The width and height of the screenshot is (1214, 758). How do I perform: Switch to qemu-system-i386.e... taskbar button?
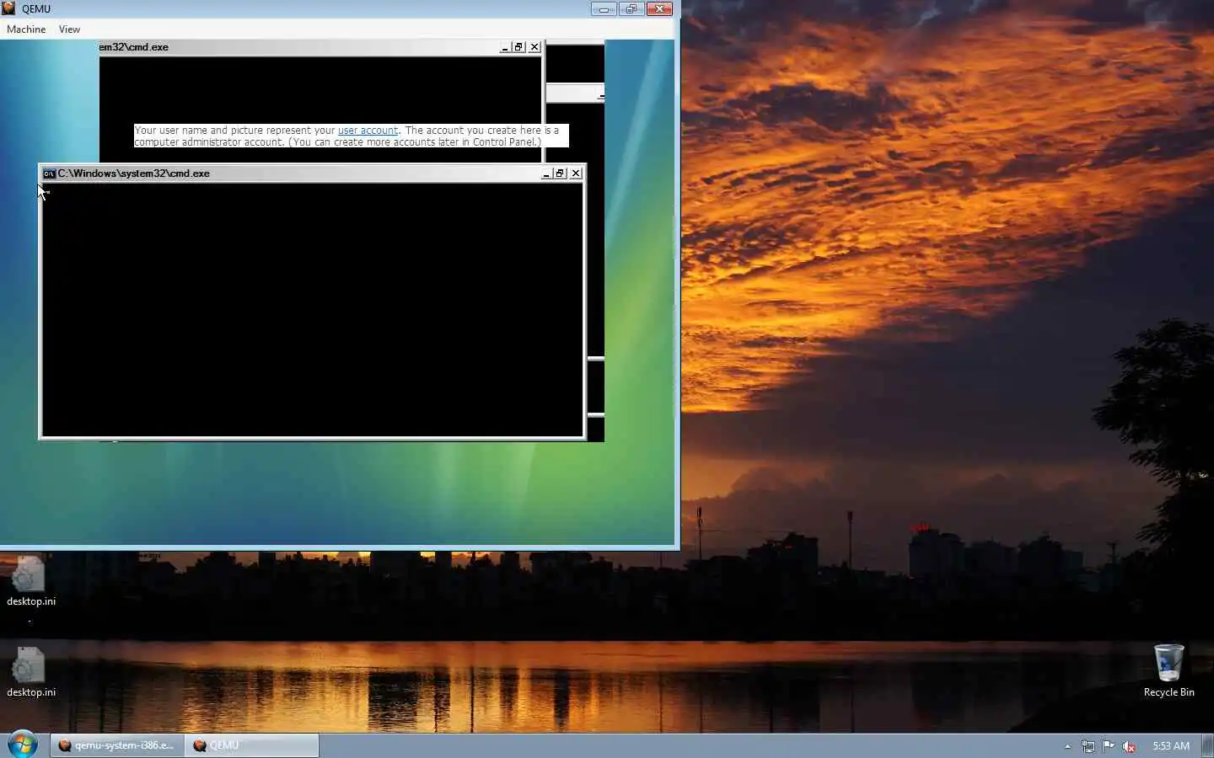tap(117, 745)
